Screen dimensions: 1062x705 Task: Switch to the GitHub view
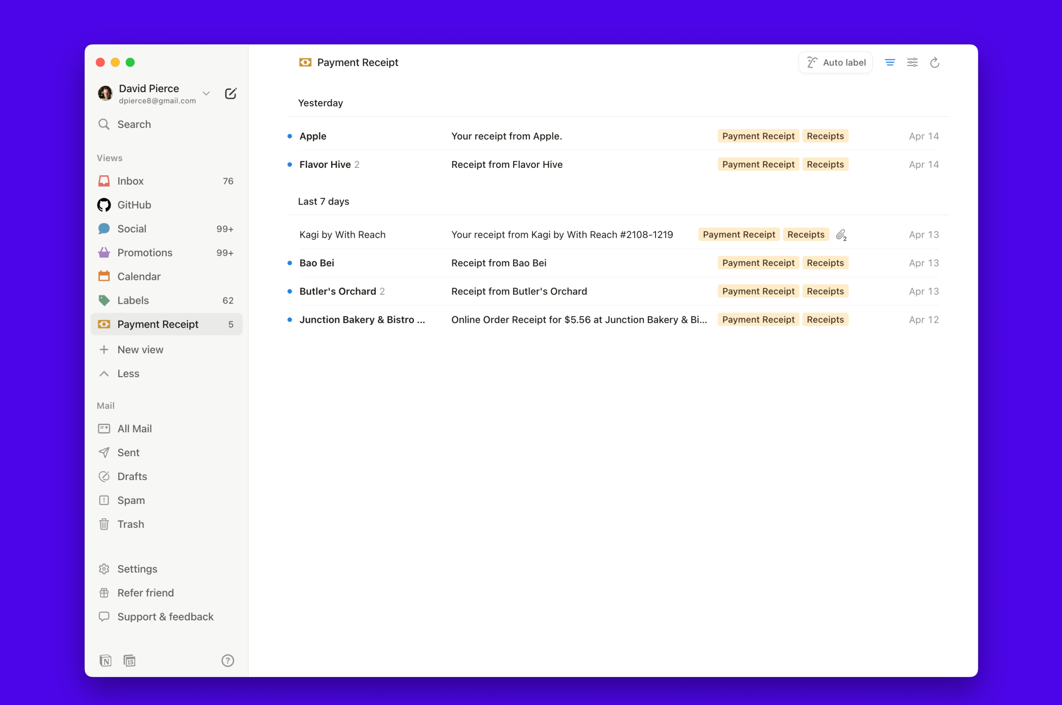tap(134, 205)
